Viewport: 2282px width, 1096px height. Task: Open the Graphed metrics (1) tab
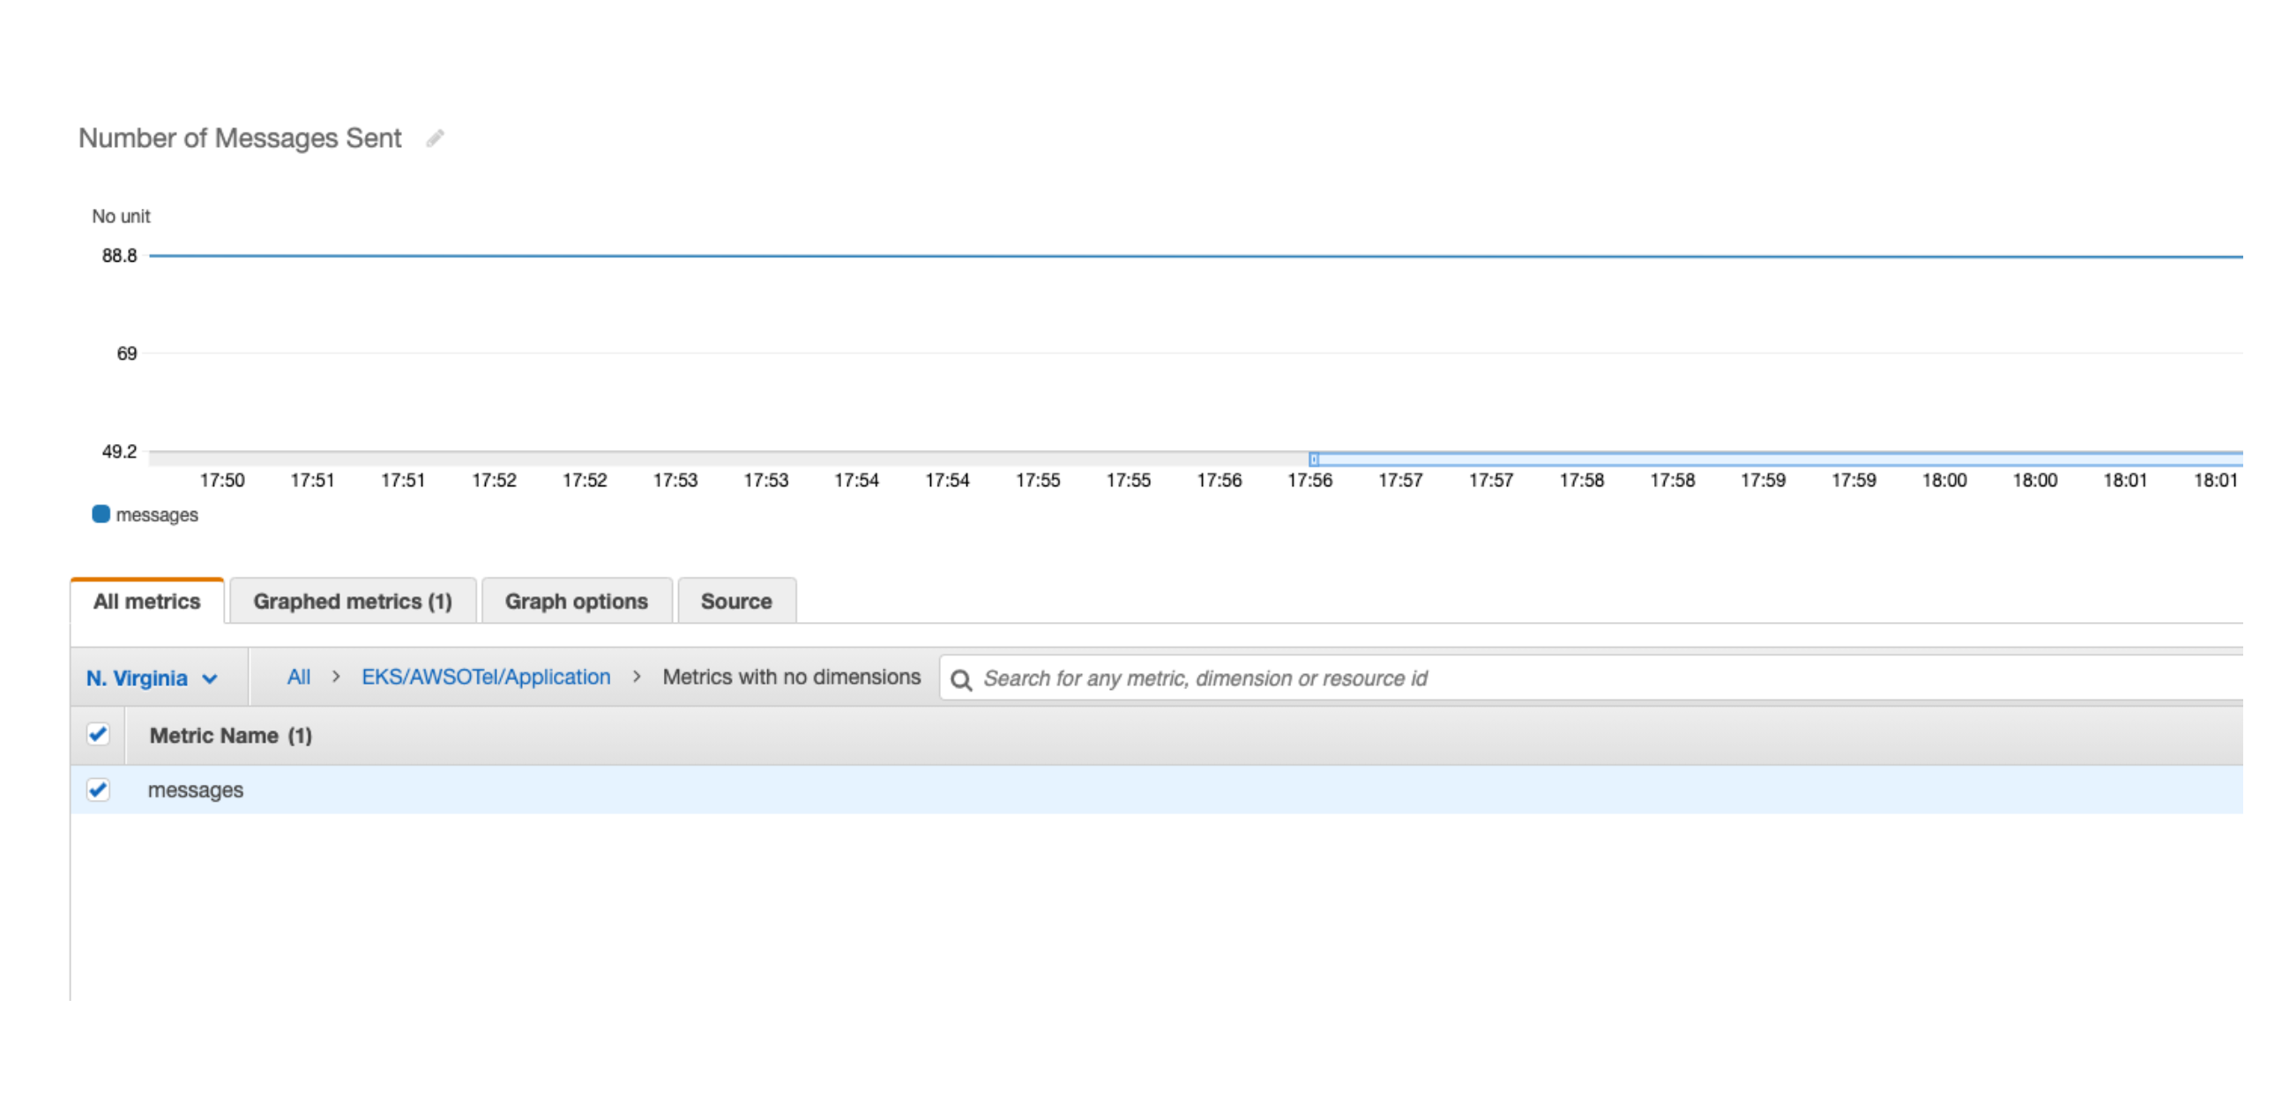353,601
